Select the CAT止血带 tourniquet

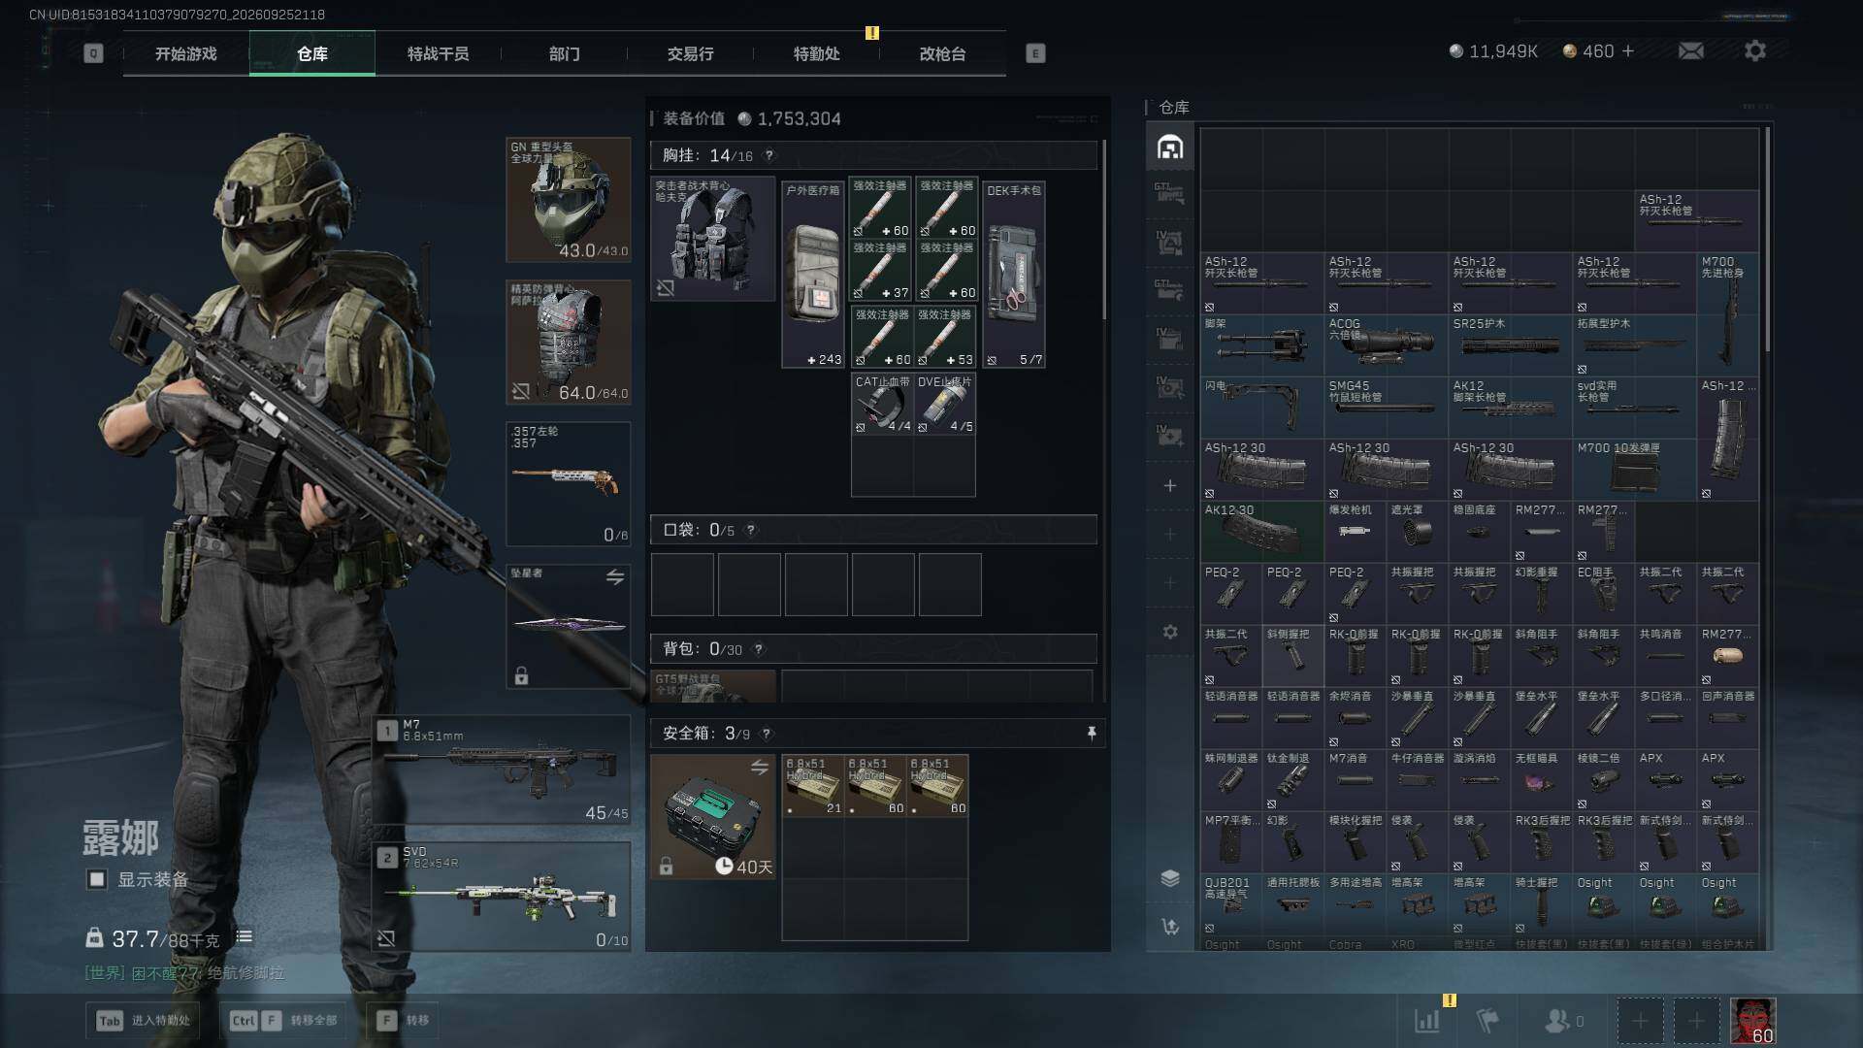(x=882, y=403)
